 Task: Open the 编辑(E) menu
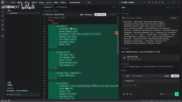[x=20, y=3]
